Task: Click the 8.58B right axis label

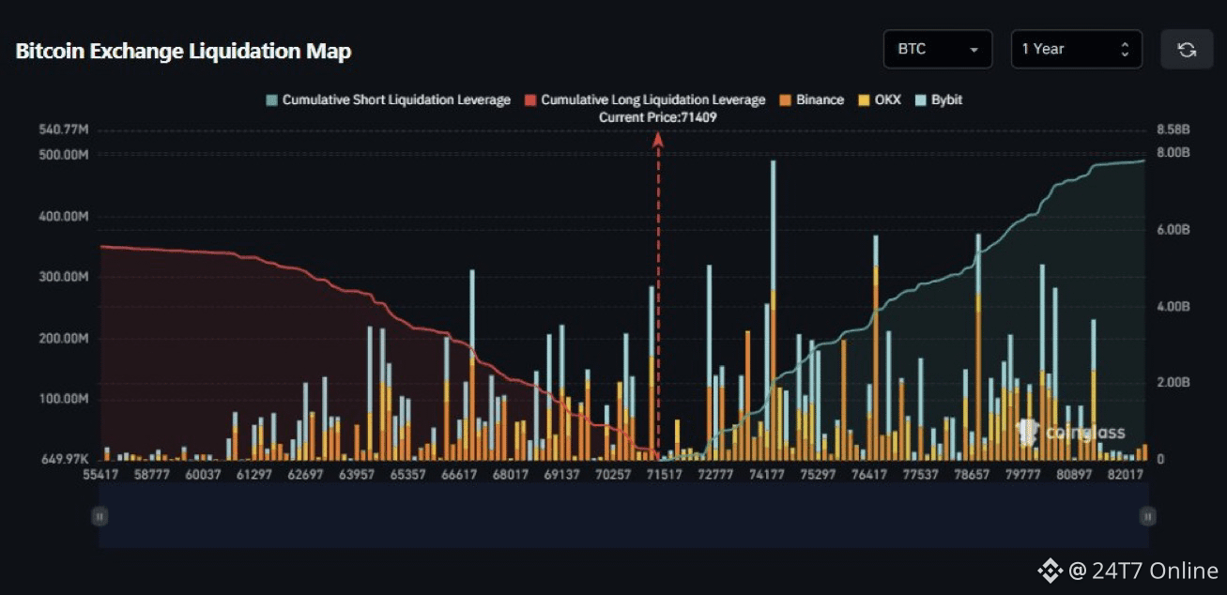Action: 1173,130
